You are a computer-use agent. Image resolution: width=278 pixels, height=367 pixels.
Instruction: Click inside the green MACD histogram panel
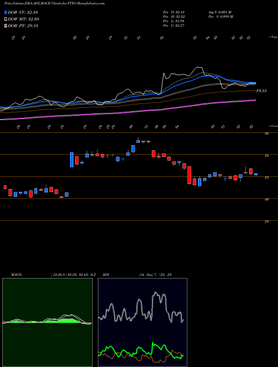47,323
